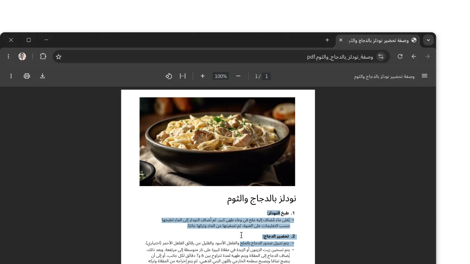Zoom in on the PDF
Screen dimensions: 470x264
coord(202,76)
